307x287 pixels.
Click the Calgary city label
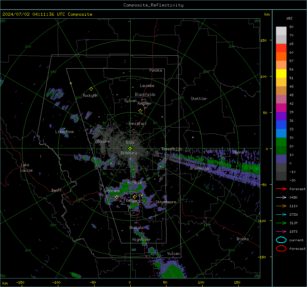pyautogui.click(x=133, y=201)
